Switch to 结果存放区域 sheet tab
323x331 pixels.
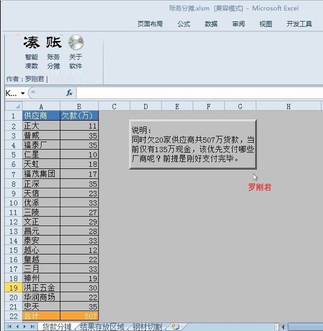(102, 327)
